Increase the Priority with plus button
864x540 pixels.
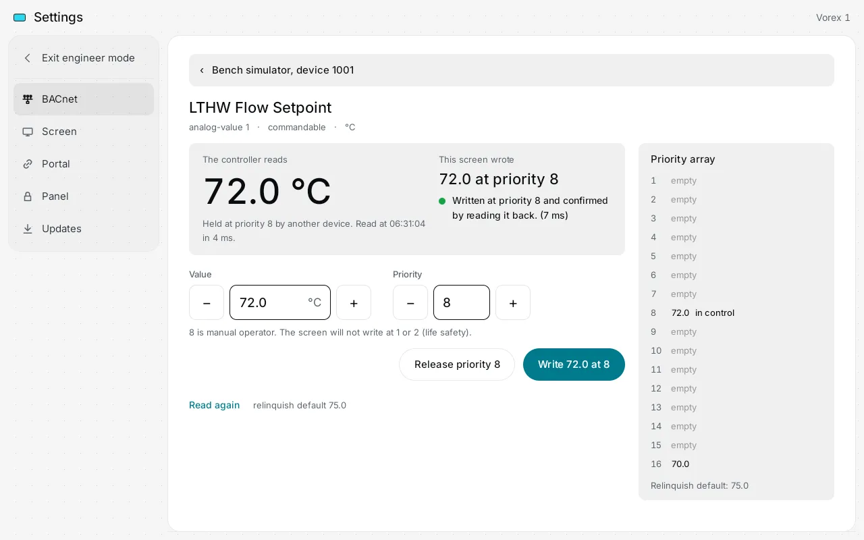tap(513, 302)
